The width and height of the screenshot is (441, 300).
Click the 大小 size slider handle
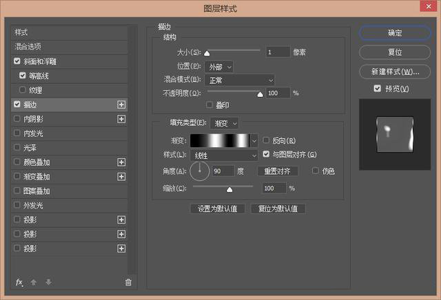(x=207, y=53)
